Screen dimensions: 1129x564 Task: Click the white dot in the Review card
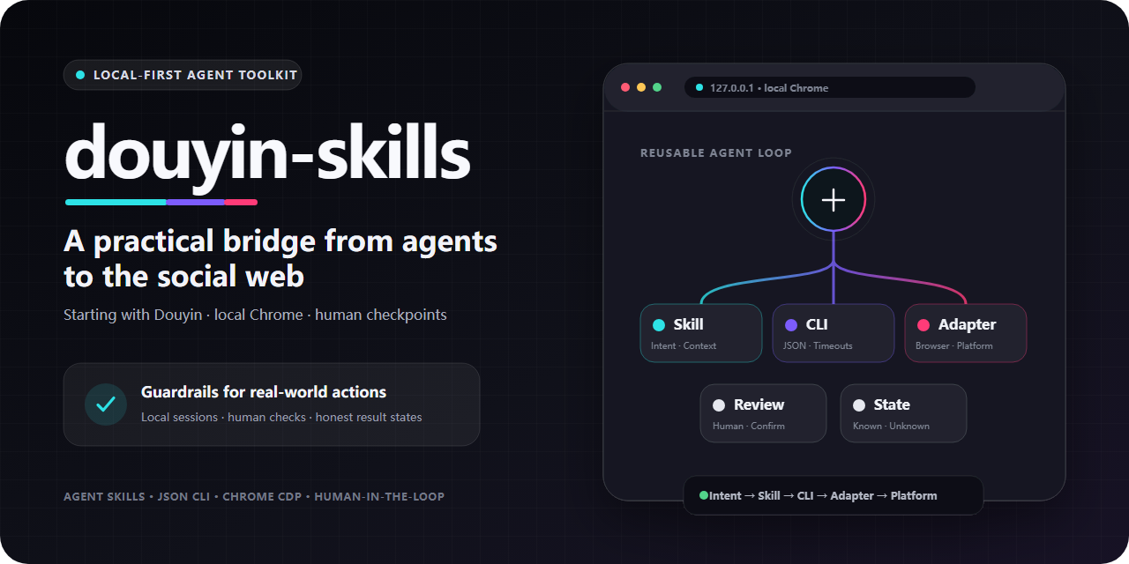719,405
